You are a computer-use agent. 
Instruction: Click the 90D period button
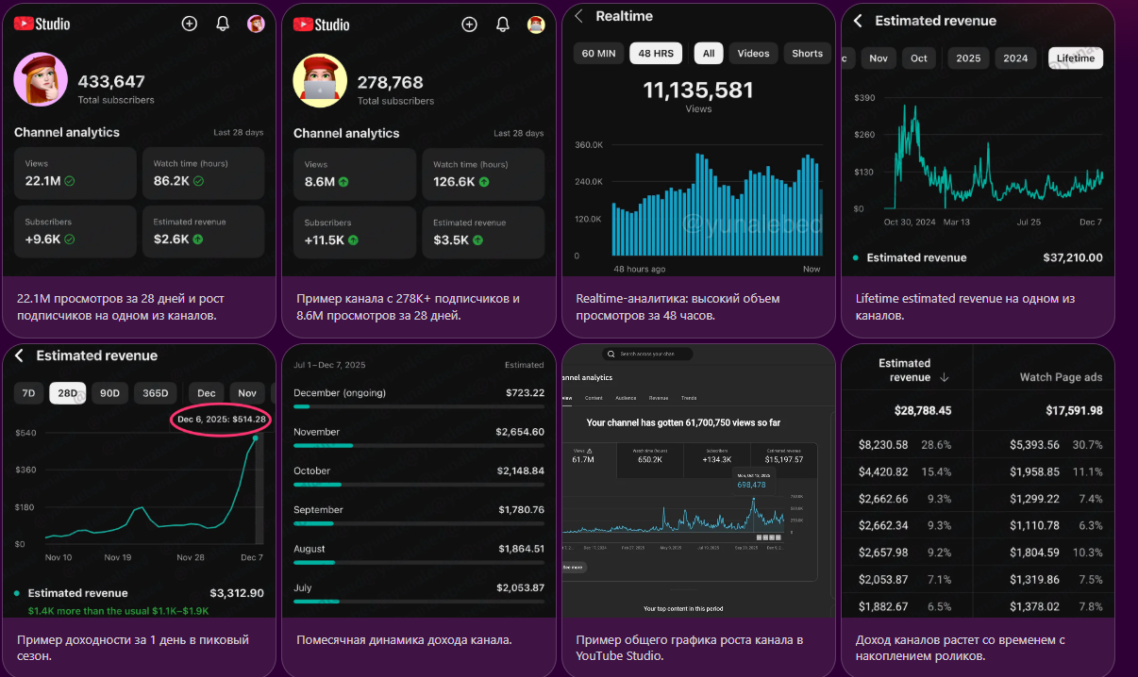109,393
